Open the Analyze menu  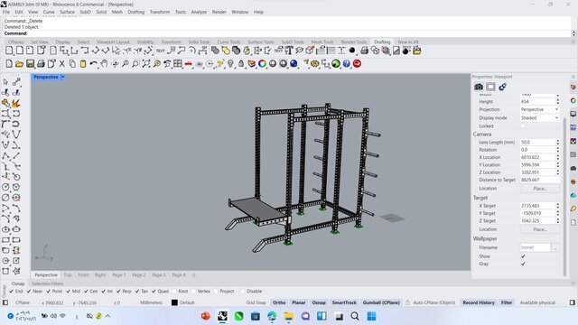pyautogui.click(x=199, y=12)
